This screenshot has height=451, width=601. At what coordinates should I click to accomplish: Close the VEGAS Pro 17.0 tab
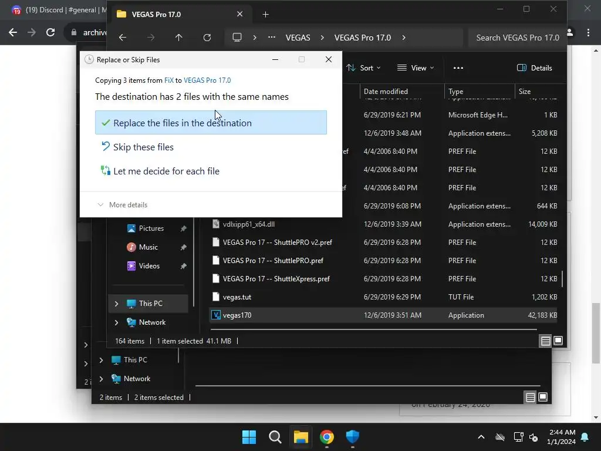click(239, 14)
